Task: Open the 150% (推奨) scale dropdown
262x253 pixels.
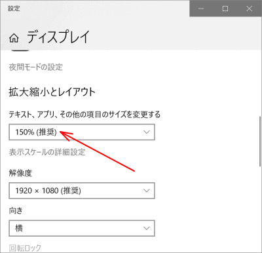Action: coord(82,132)
